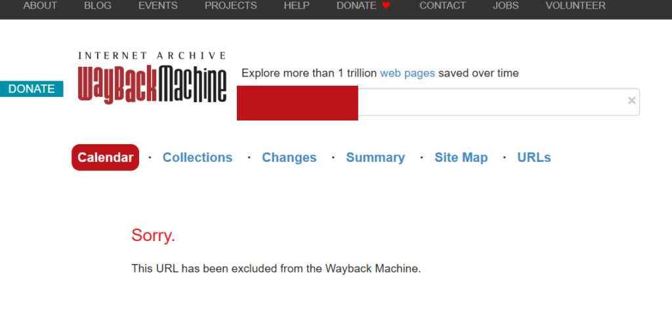Go to the BLOG page
Viewport: 672px width, 319px height.
pyautogui.click(x=98, y=5)
